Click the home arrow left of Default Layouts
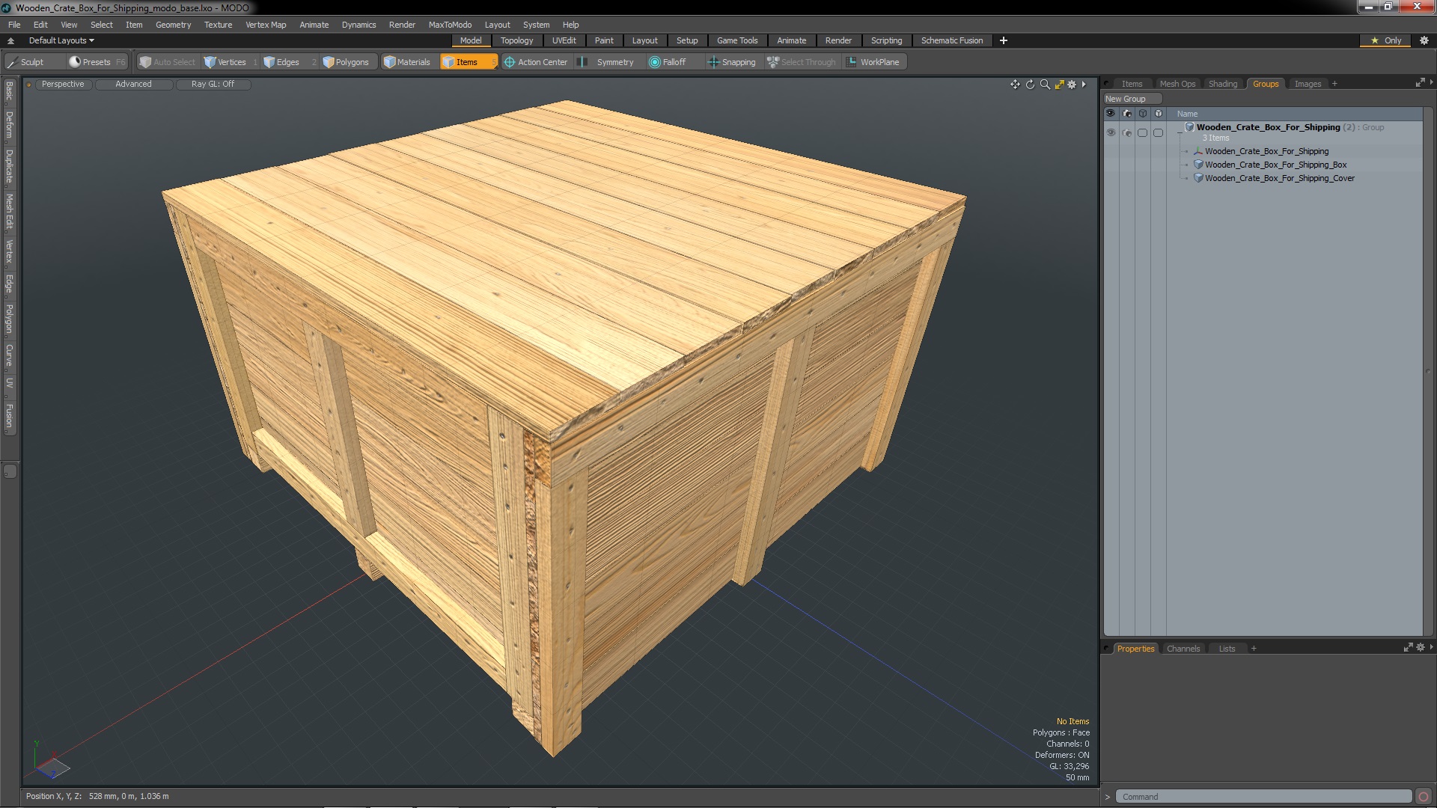Viewport: 1437px width, 808px height. pyautogui.click(x=10, y=40)
